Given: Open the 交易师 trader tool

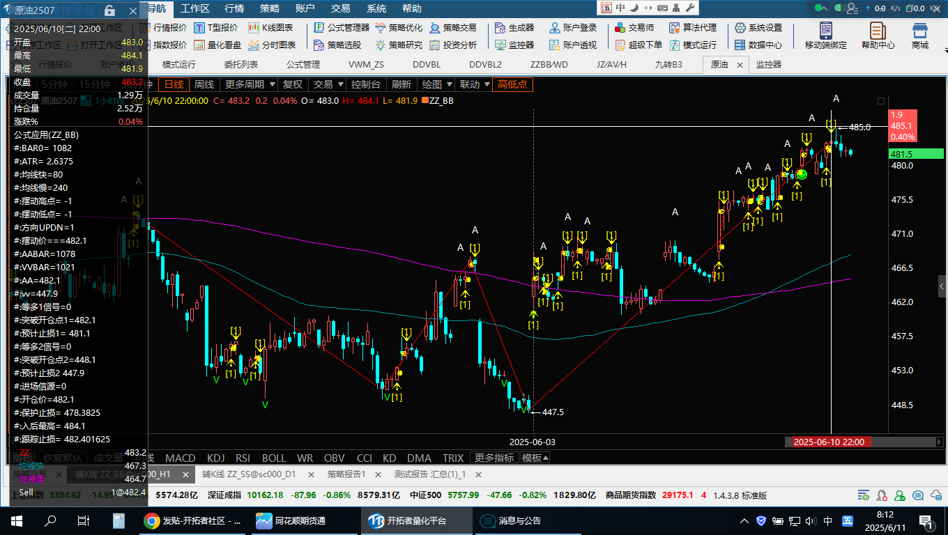Looking at the screenshot, I should tap(634, 28).
